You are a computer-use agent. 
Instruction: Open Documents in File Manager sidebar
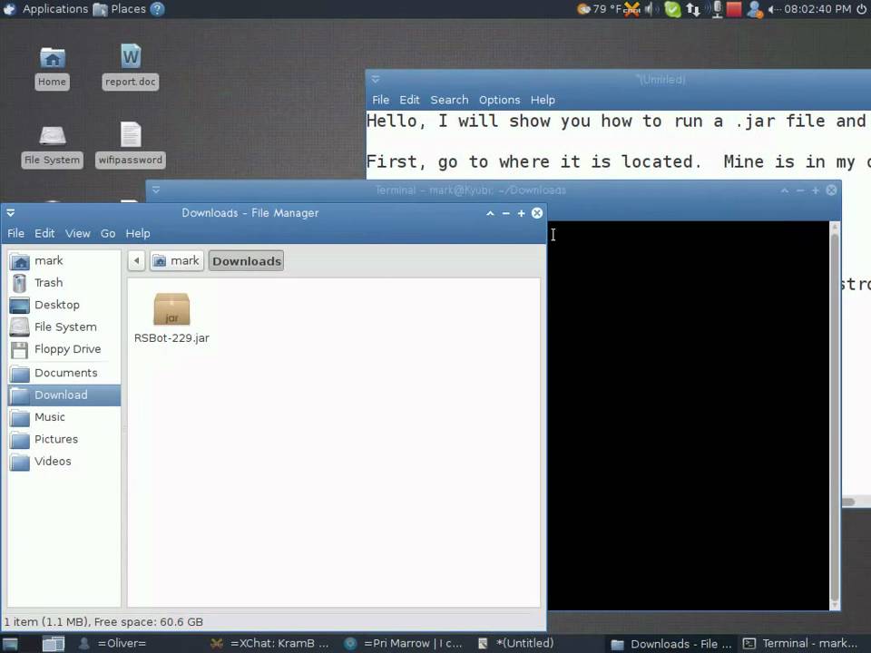coord(64,373)
